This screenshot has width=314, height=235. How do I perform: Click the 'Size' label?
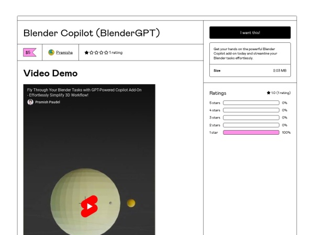pos(217,70)
